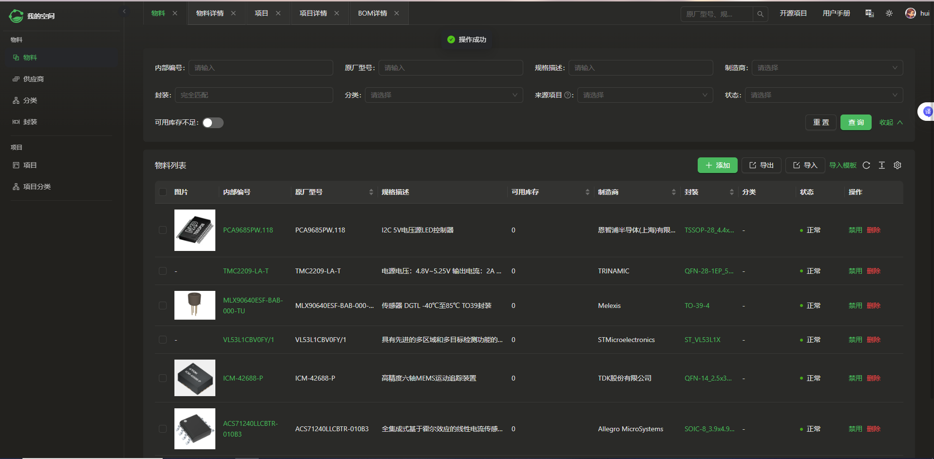This screenshot has height=459, width=934.
Task: Sort by the 原厂型号 column arrows
Action: 371,192
